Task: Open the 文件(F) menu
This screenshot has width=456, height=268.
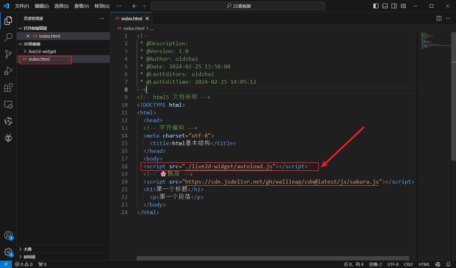Action: 22,6
